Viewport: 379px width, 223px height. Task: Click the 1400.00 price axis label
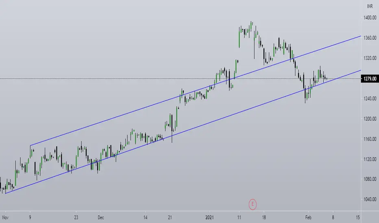click(370, 17)
